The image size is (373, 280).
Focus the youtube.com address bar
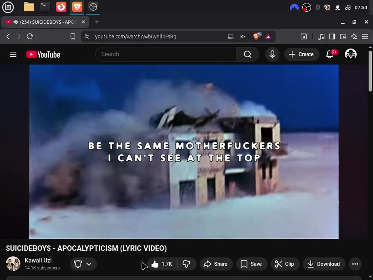pyautogui.click(x=136, y=37)
